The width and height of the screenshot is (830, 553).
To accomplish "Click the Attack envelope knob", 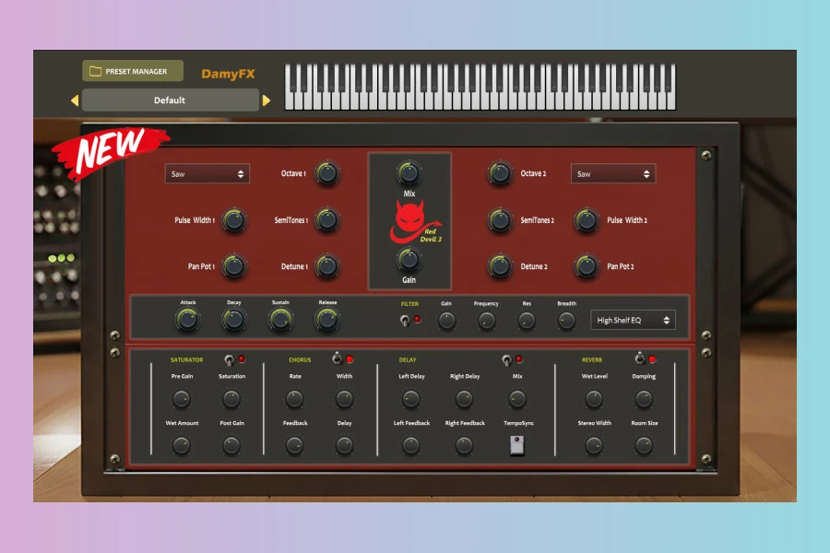I will point(187,320).
